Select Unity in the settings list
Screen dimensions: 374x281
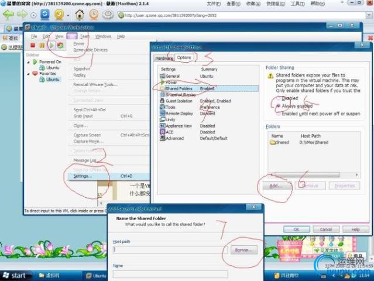coord(167,119)
